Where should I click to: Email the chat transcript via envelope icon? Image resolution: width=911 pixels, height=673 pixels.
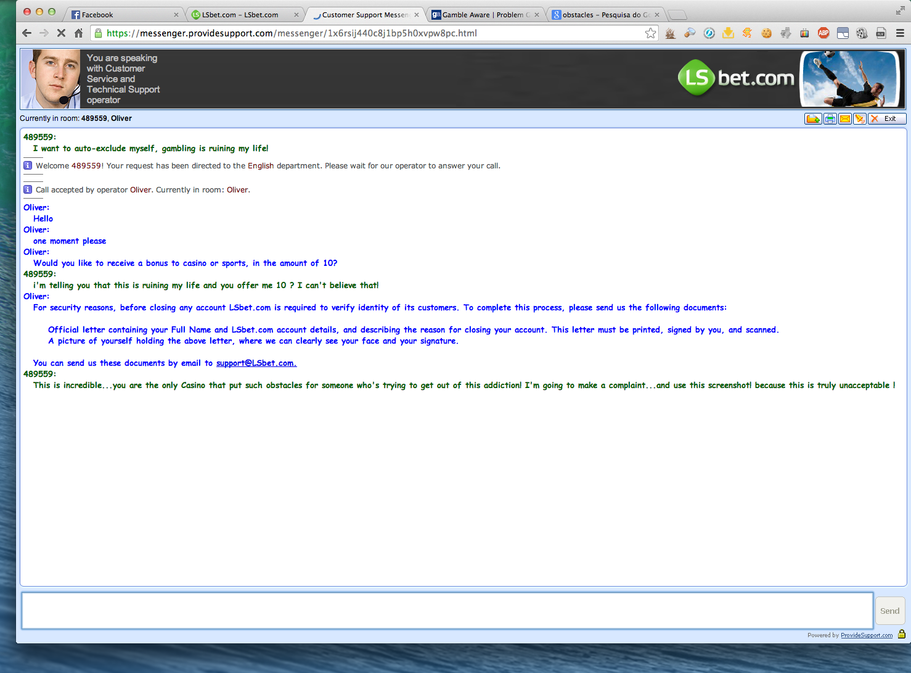click(844, 118)
